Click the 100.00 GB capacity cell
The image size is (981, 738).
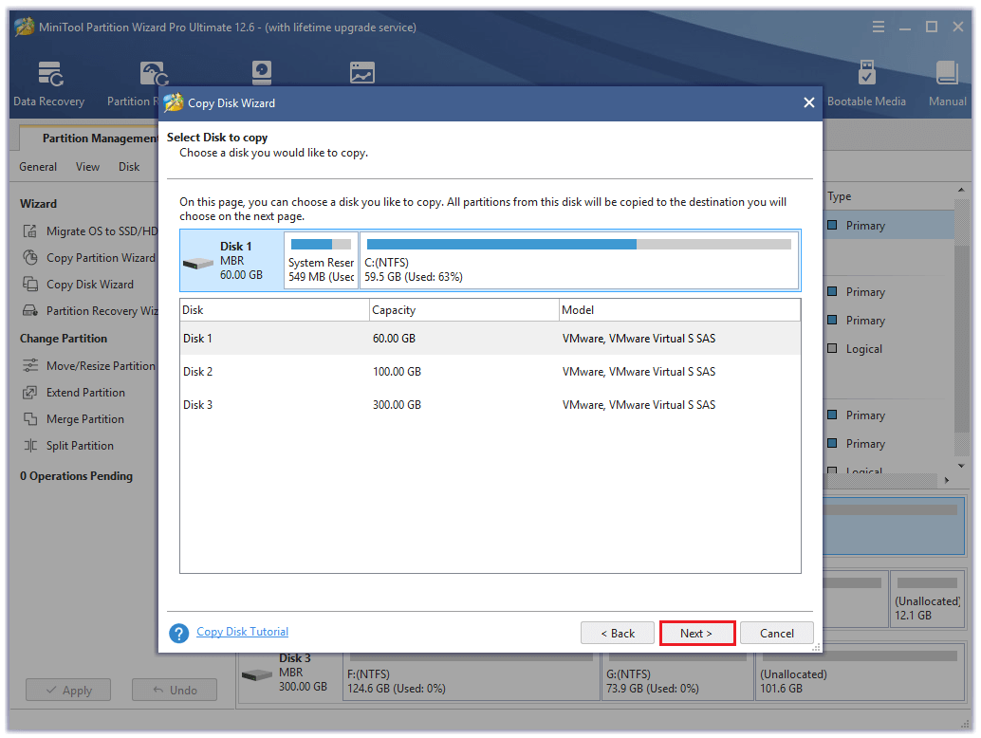click(x=397, y=372)
